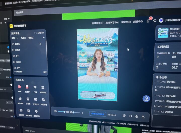181x133 pixels.
Task: Open settings gear in bottom control bar
Action: pyautogui.click(x=137, y=116)
